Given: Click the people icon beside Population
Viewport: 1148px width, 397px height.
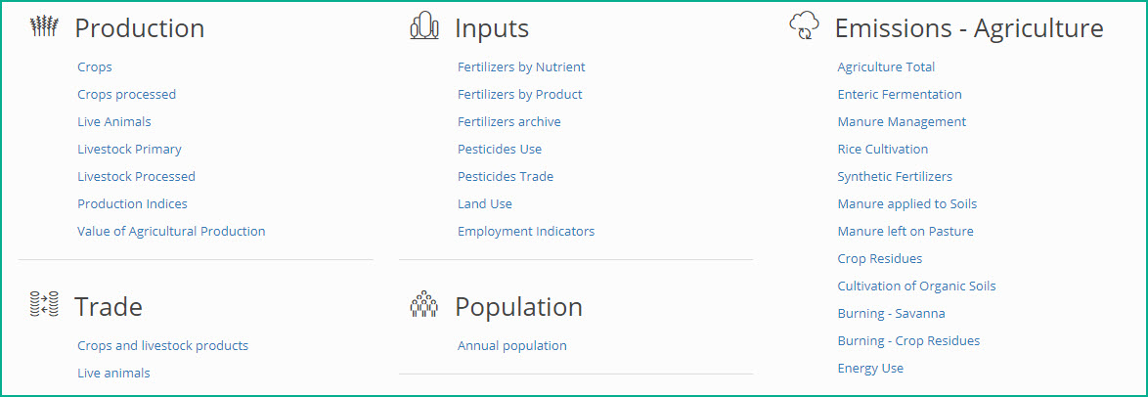Looking at the screenshot, I should 424,304.
